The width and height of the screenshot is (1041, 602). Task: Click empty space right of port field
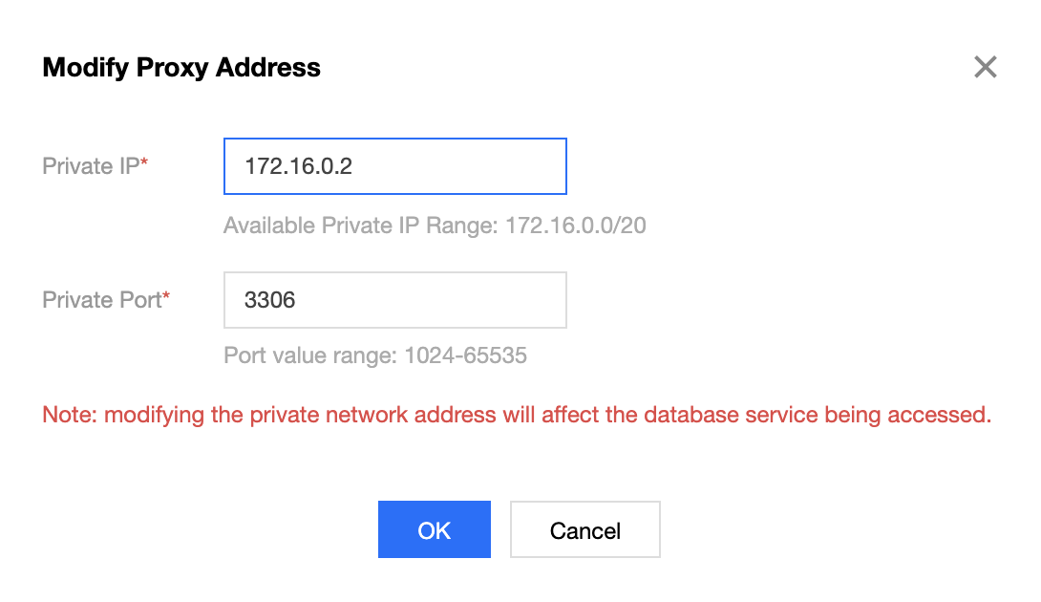point(764,300)
